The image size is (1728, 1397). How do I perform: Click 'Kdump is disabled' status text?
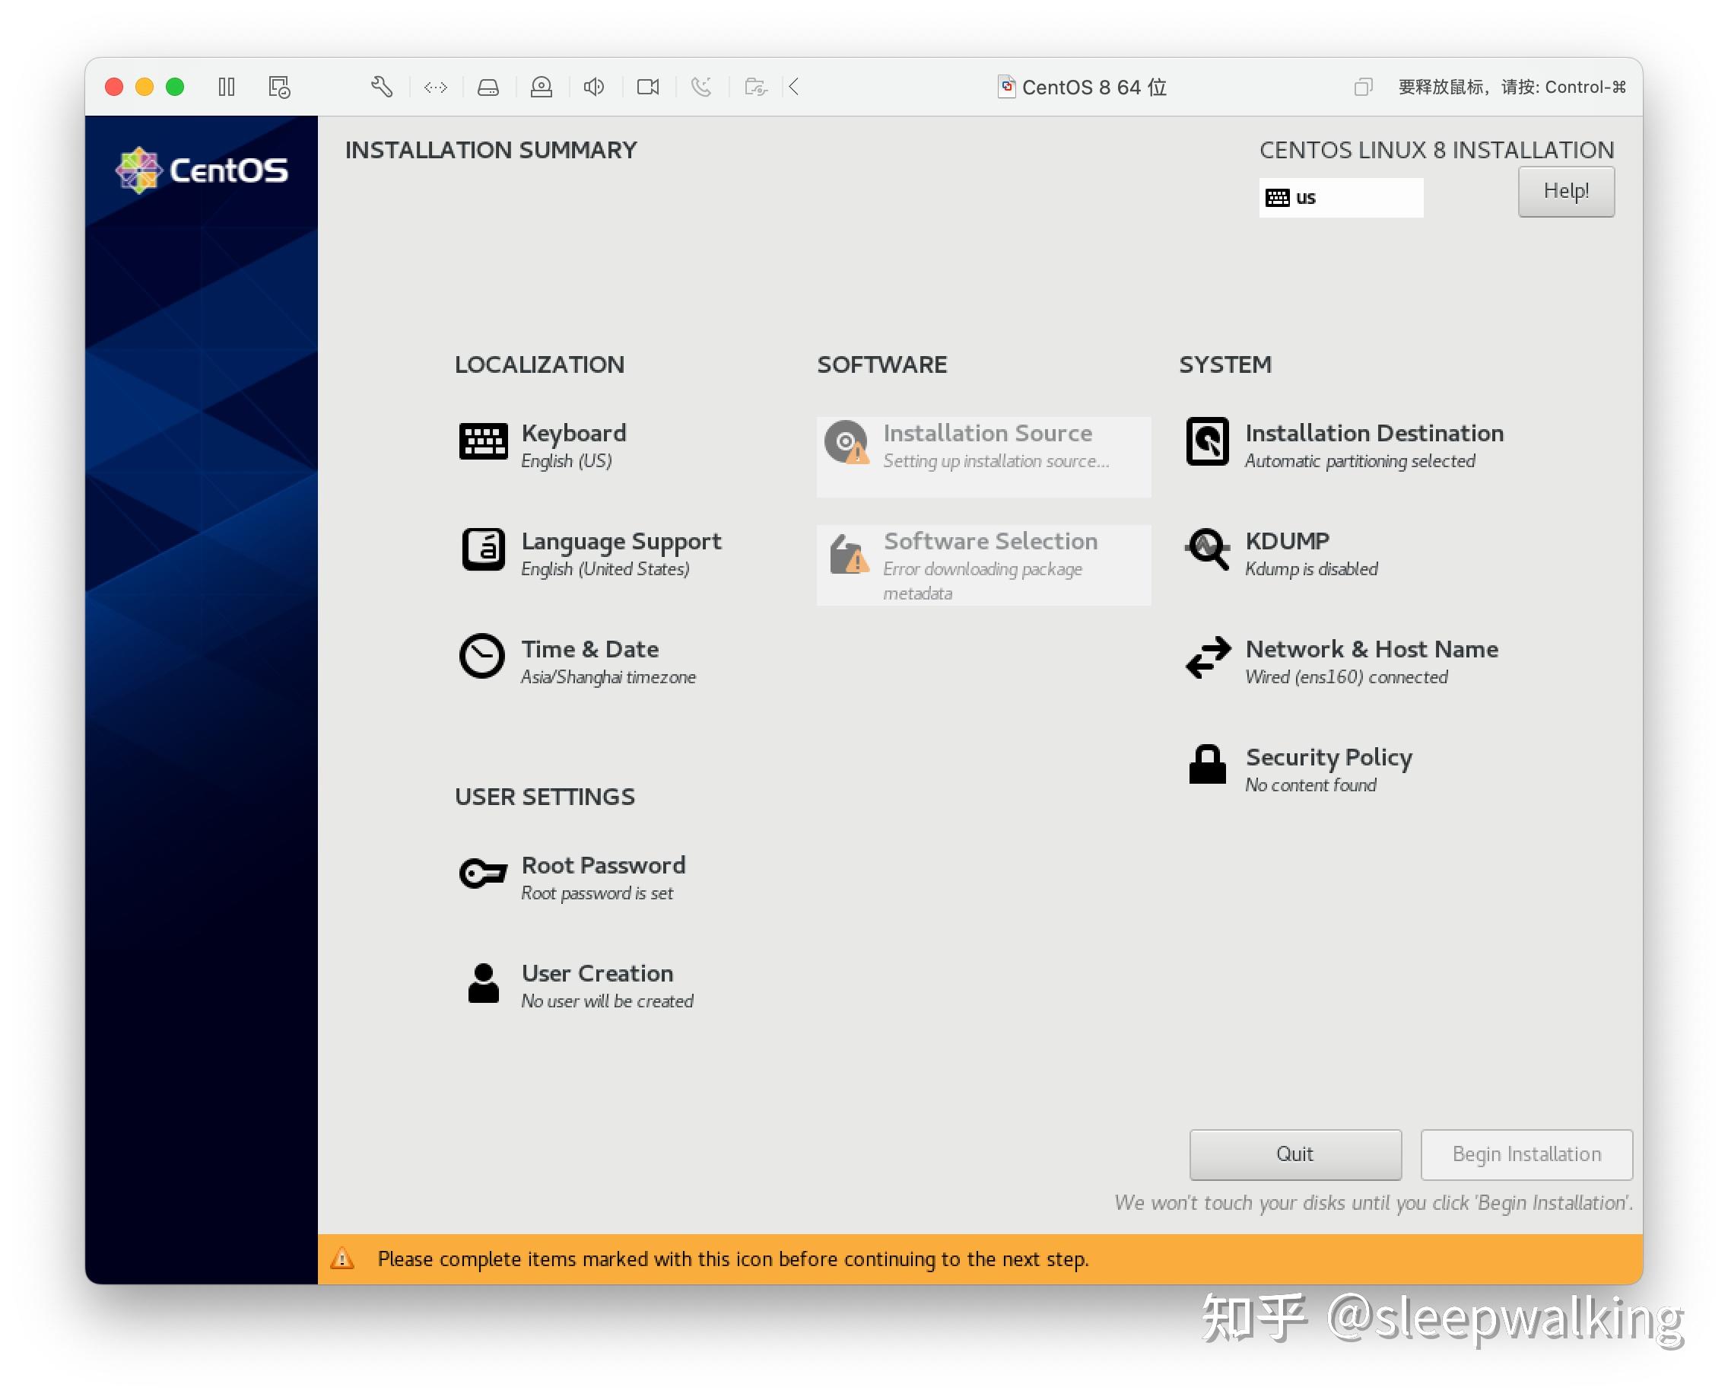tap(1311, 569)
